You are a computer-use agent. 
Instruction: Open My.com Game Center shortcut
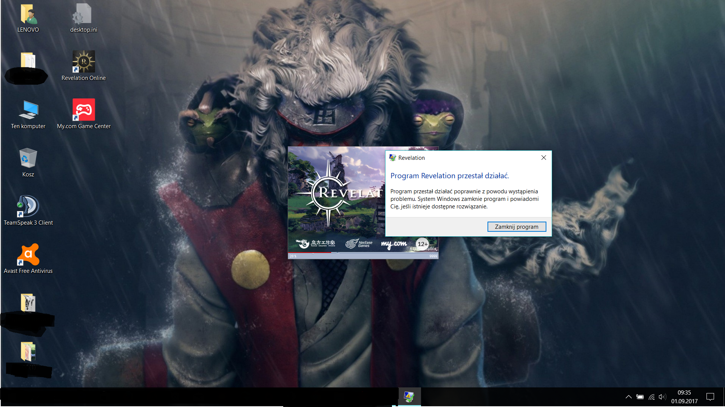pos(83,110)
